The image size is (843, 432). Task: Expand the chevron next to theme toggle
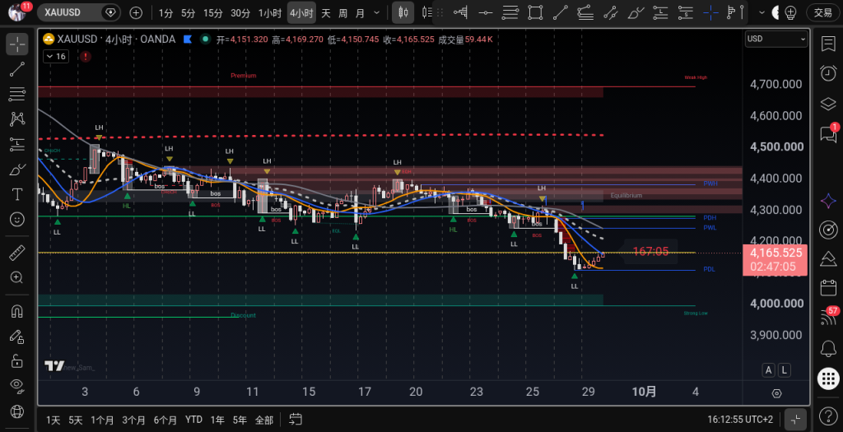(x=761, y=12)
